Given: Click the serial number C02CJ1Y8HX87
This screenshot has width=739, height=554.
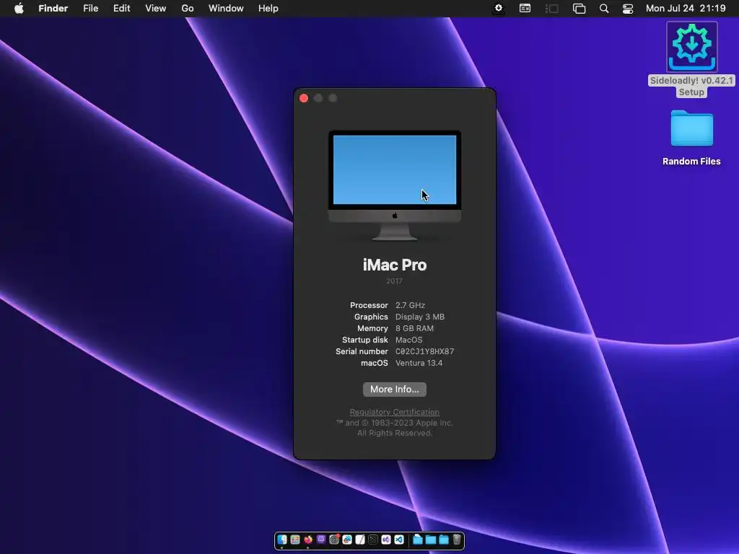Looking at the screenshot, I should [424, 351].
